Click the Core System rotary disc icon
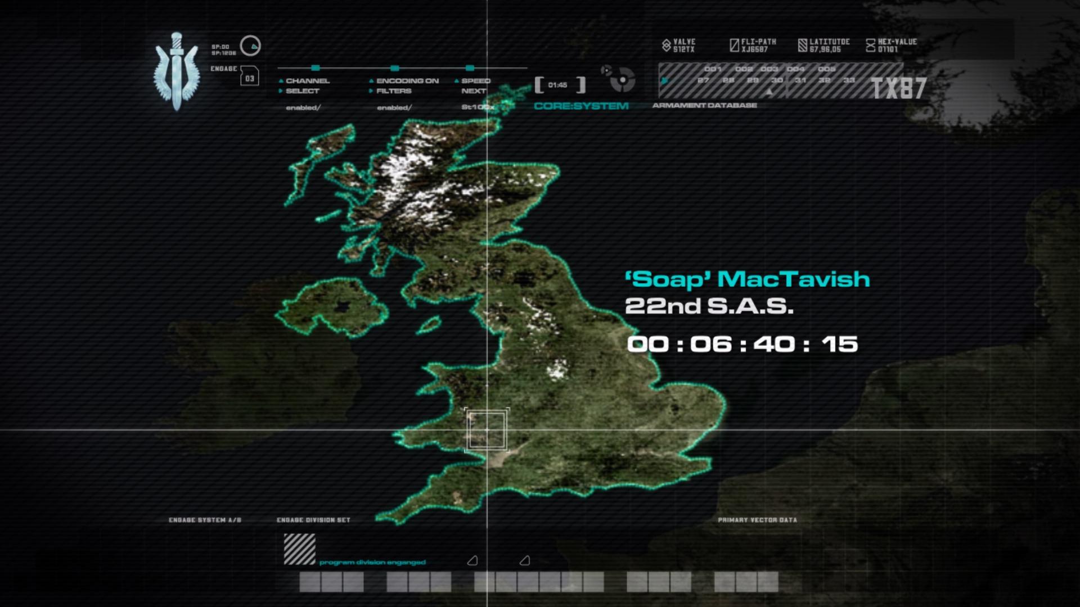Viewport: 1080px width, 607px height. [622, 79]
